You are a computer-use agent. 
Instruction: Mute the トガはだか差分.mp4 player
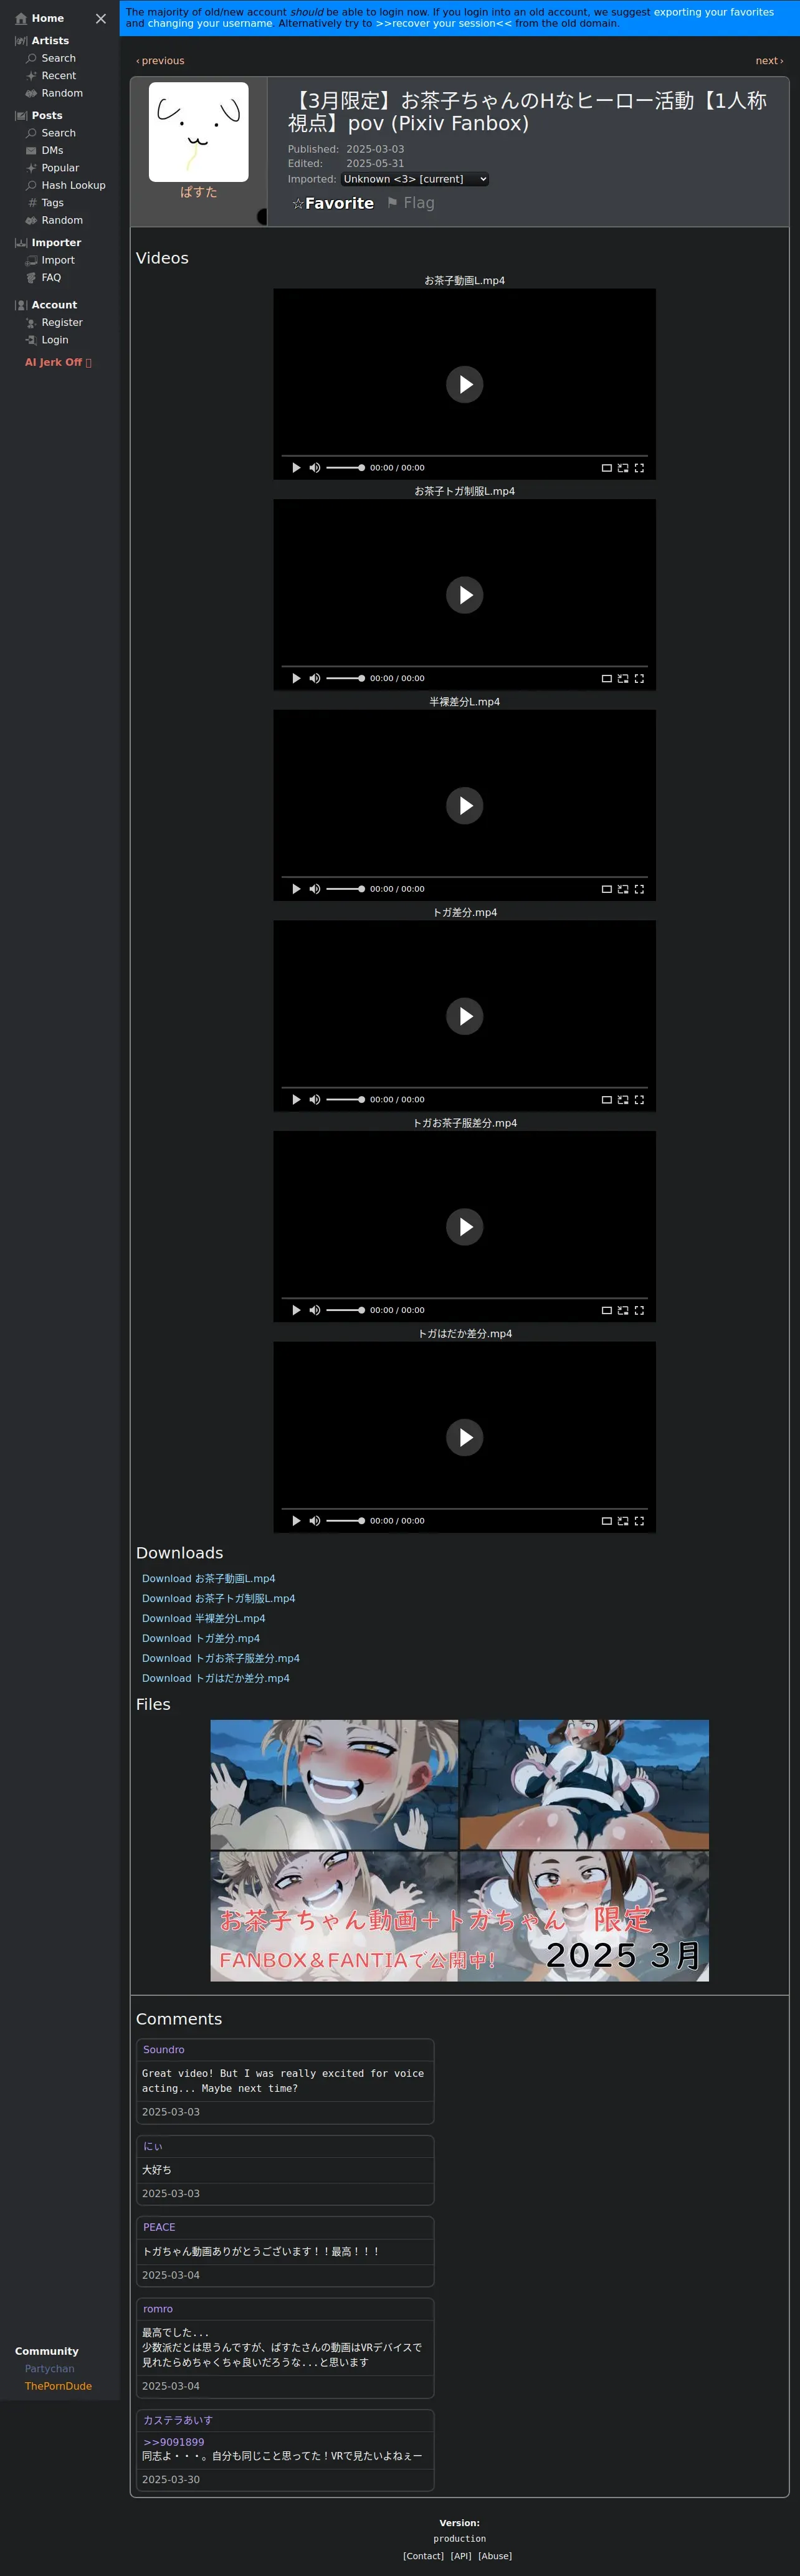315,1521
